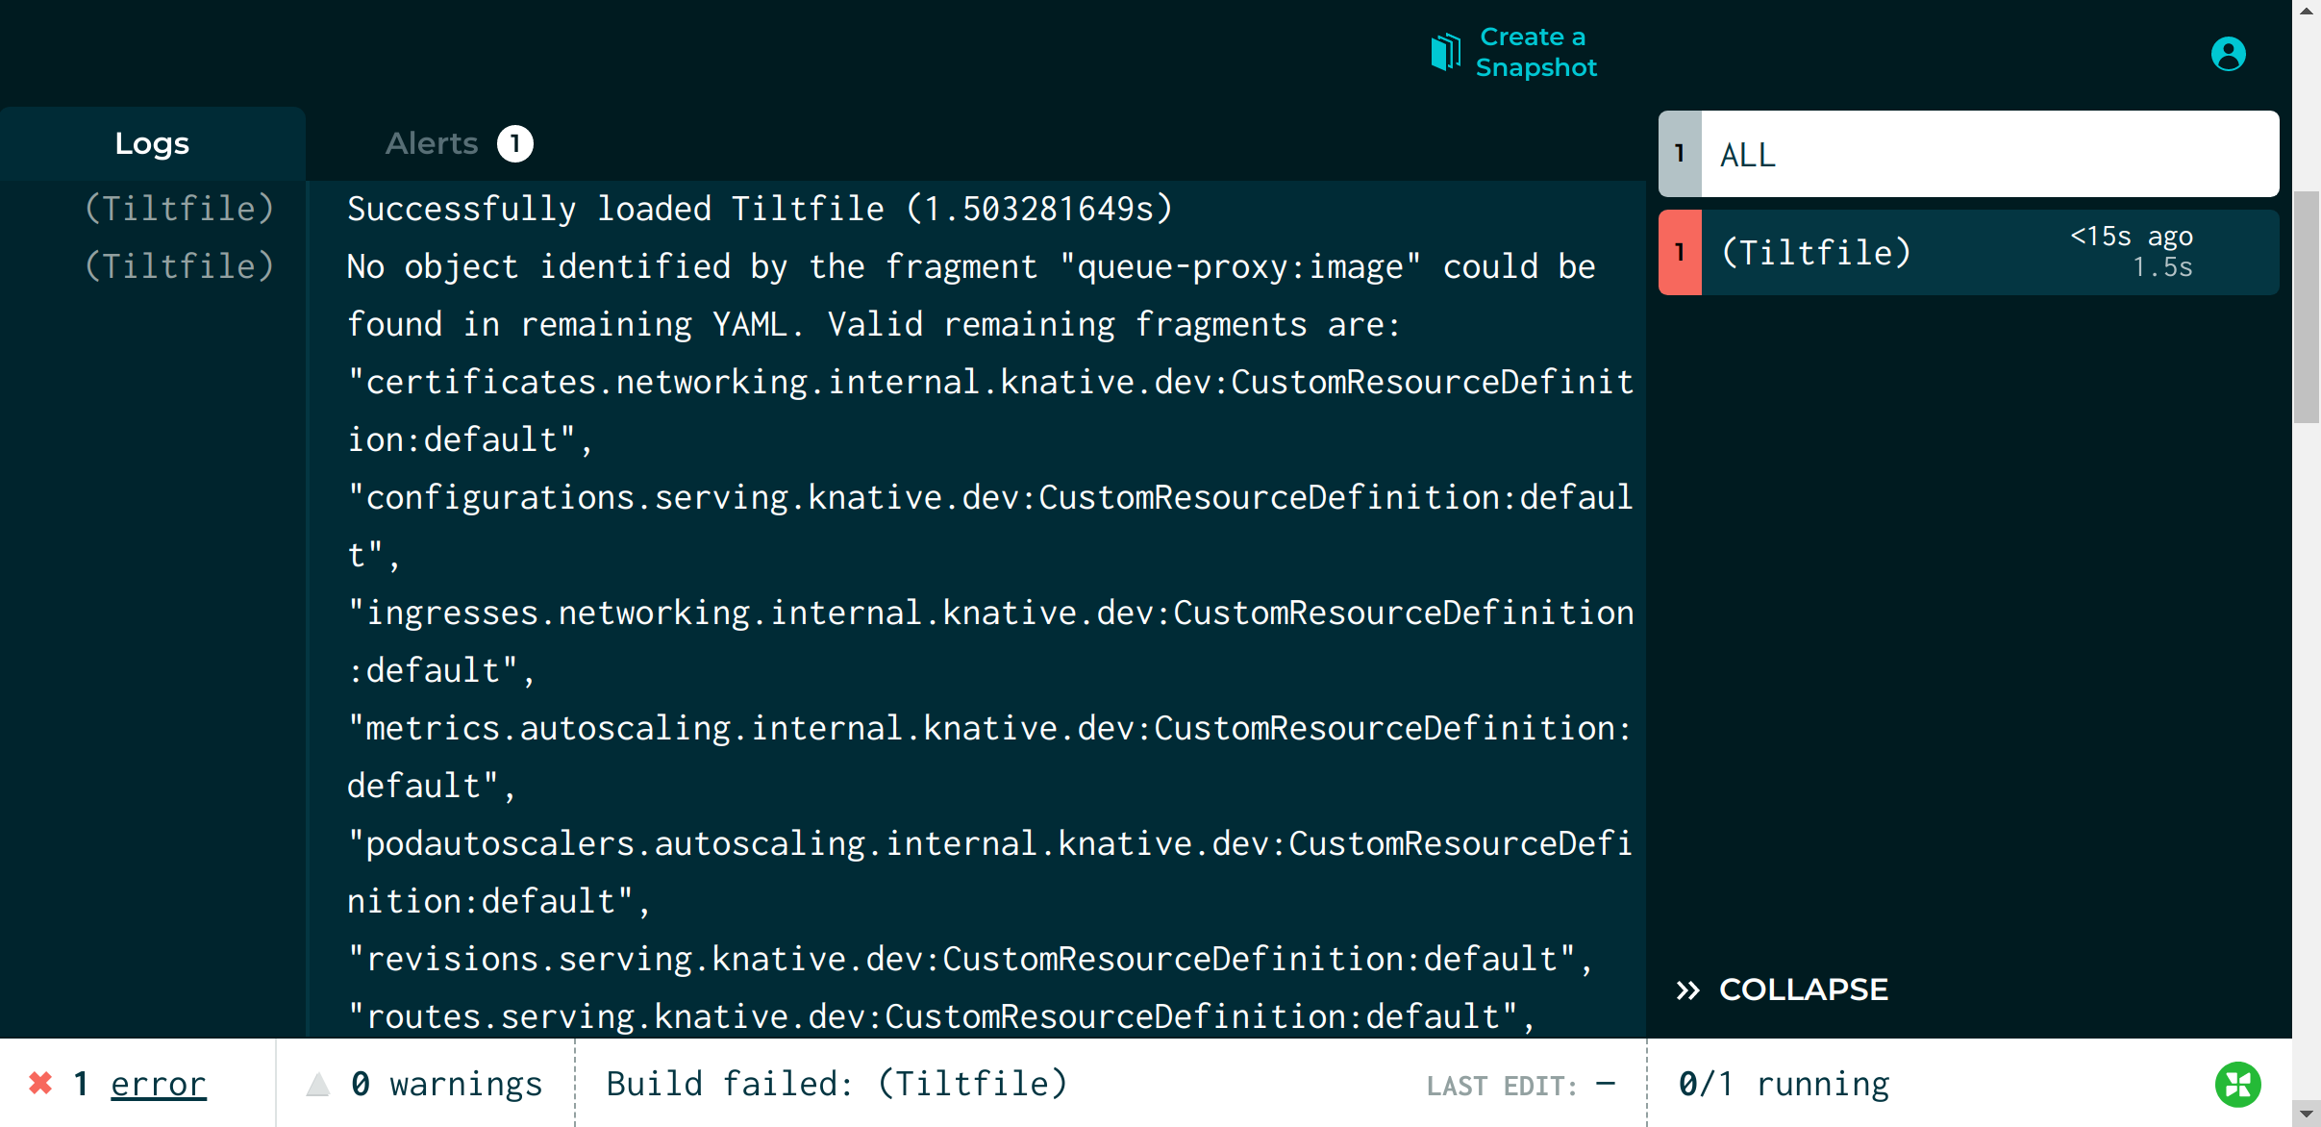This screenshot has width=2321, height=1127.
Task: Click the 0 warnings status text
Action: 446,1084
